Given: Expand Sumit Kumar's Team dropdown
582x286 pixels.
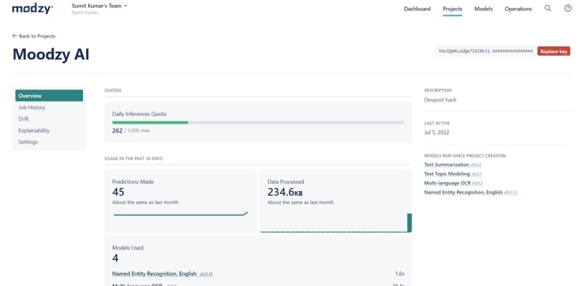Looking at the screenshot, I should click(100, 6).
